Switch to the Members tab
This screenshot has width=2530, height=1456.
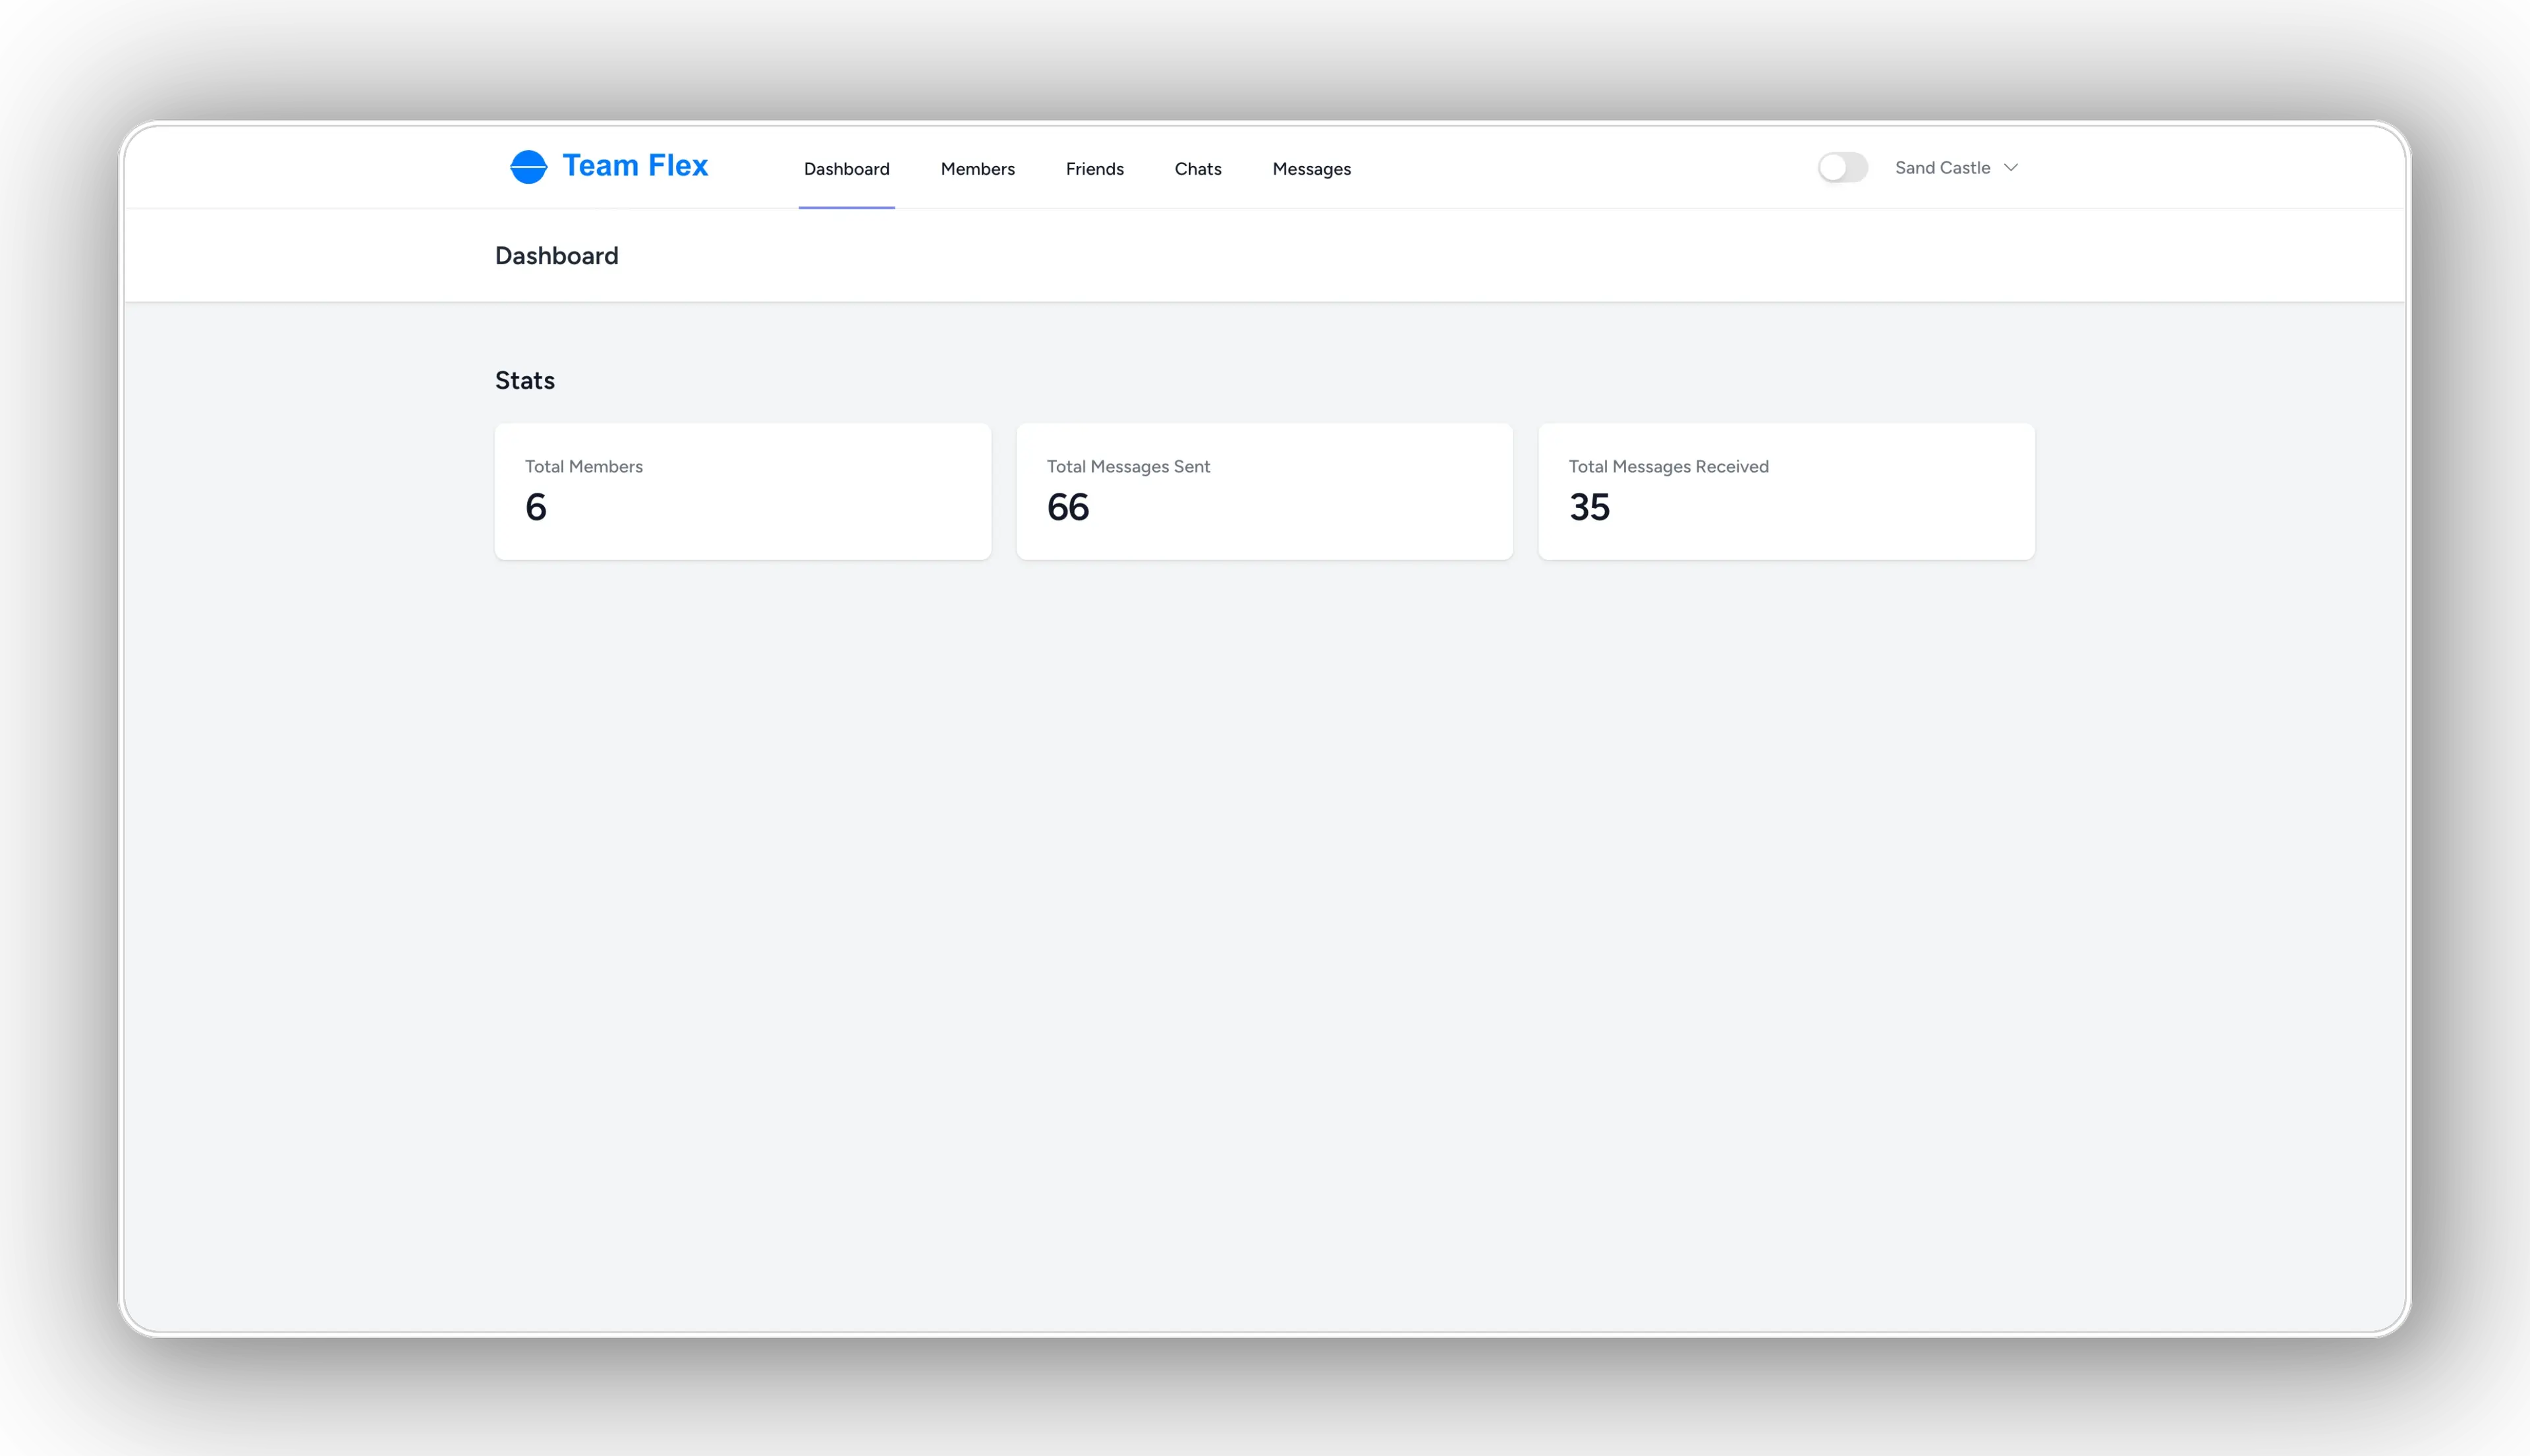click(x=977, y=169)
